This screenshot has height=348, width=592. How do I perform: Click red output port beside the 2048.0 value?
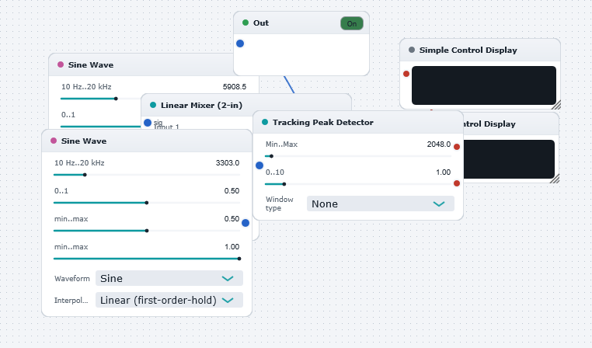(x=457, y=147)
